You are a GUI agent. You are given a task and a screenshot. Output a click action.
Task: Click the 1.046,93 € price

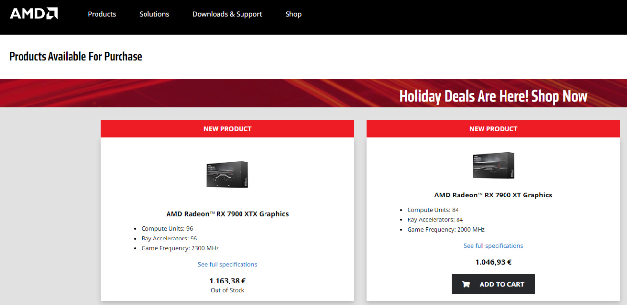tap(493, 262)
